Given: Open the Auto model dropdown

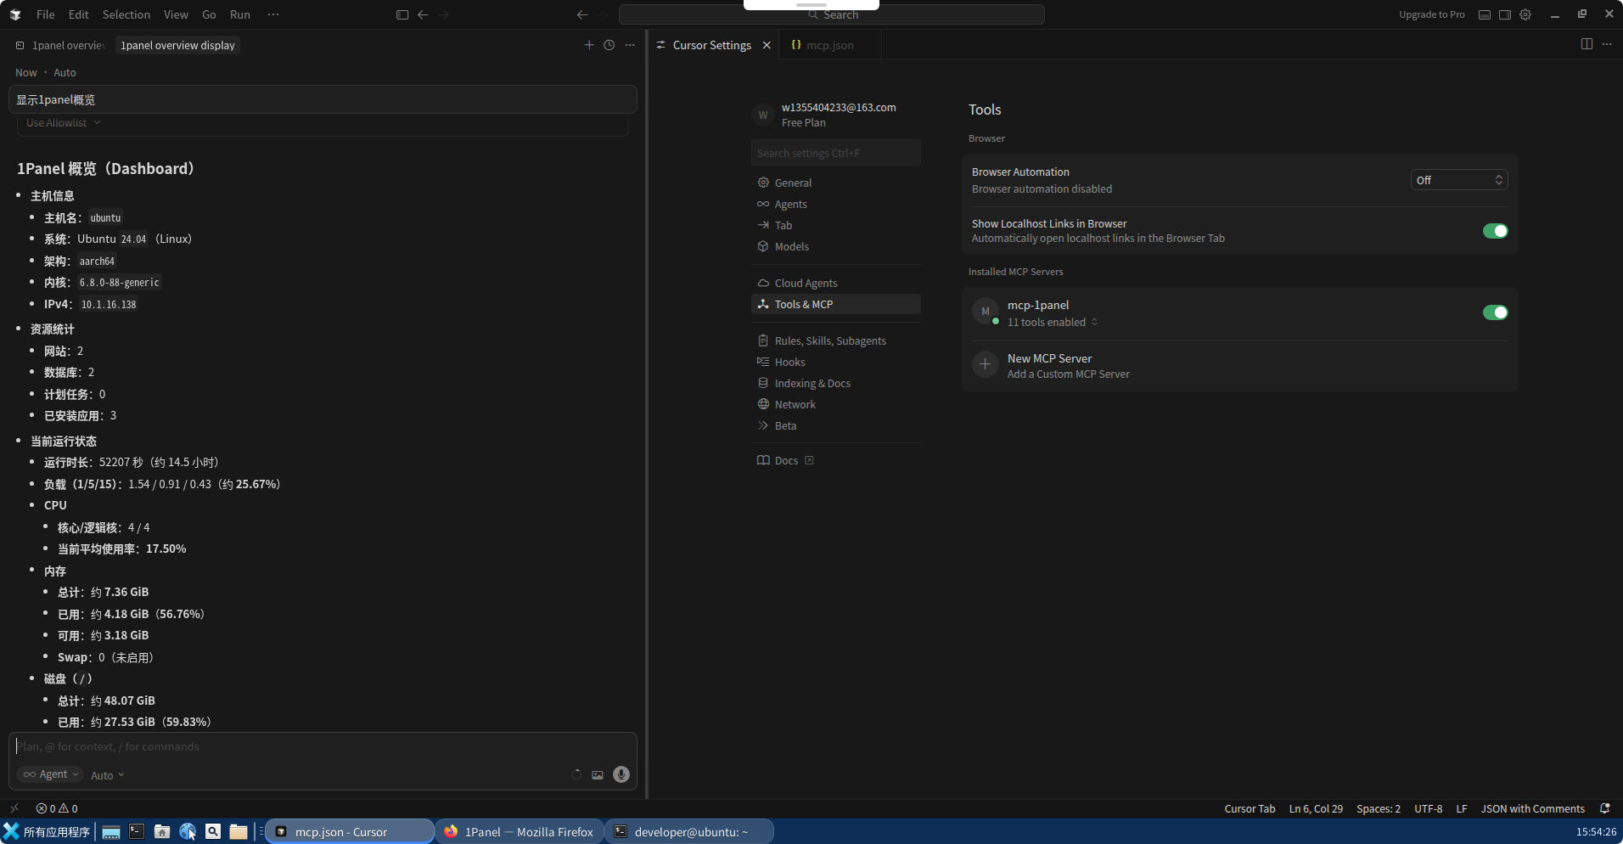Looking at the screenshot, I should point(108,775).
